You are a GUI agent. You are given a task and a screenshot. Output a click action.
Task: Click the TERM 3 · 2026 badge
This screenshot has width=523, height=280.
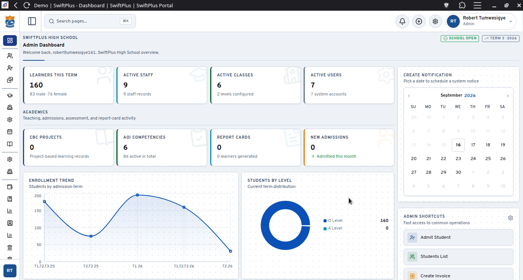[501, 38]
